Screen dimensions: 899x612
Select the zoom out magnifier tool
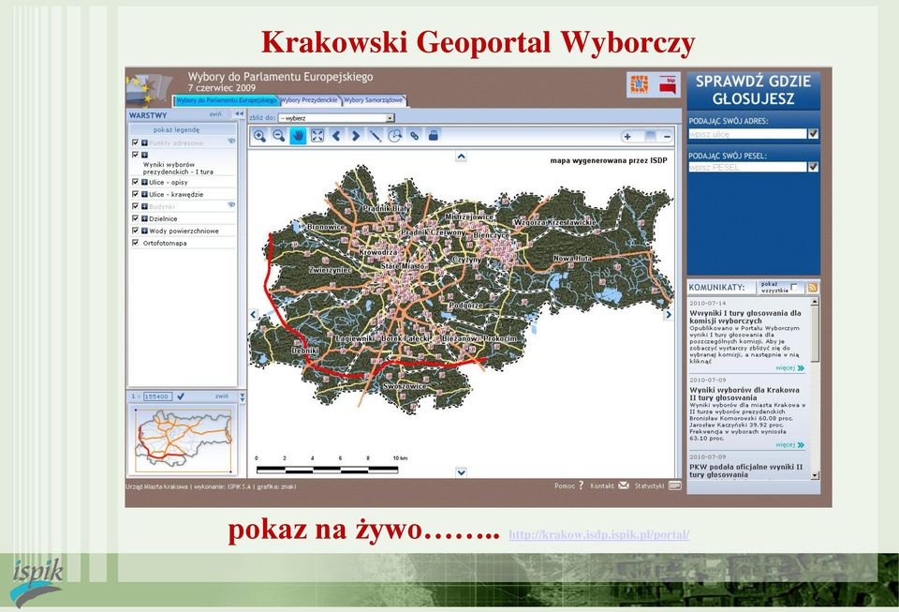tap(279, 136)
